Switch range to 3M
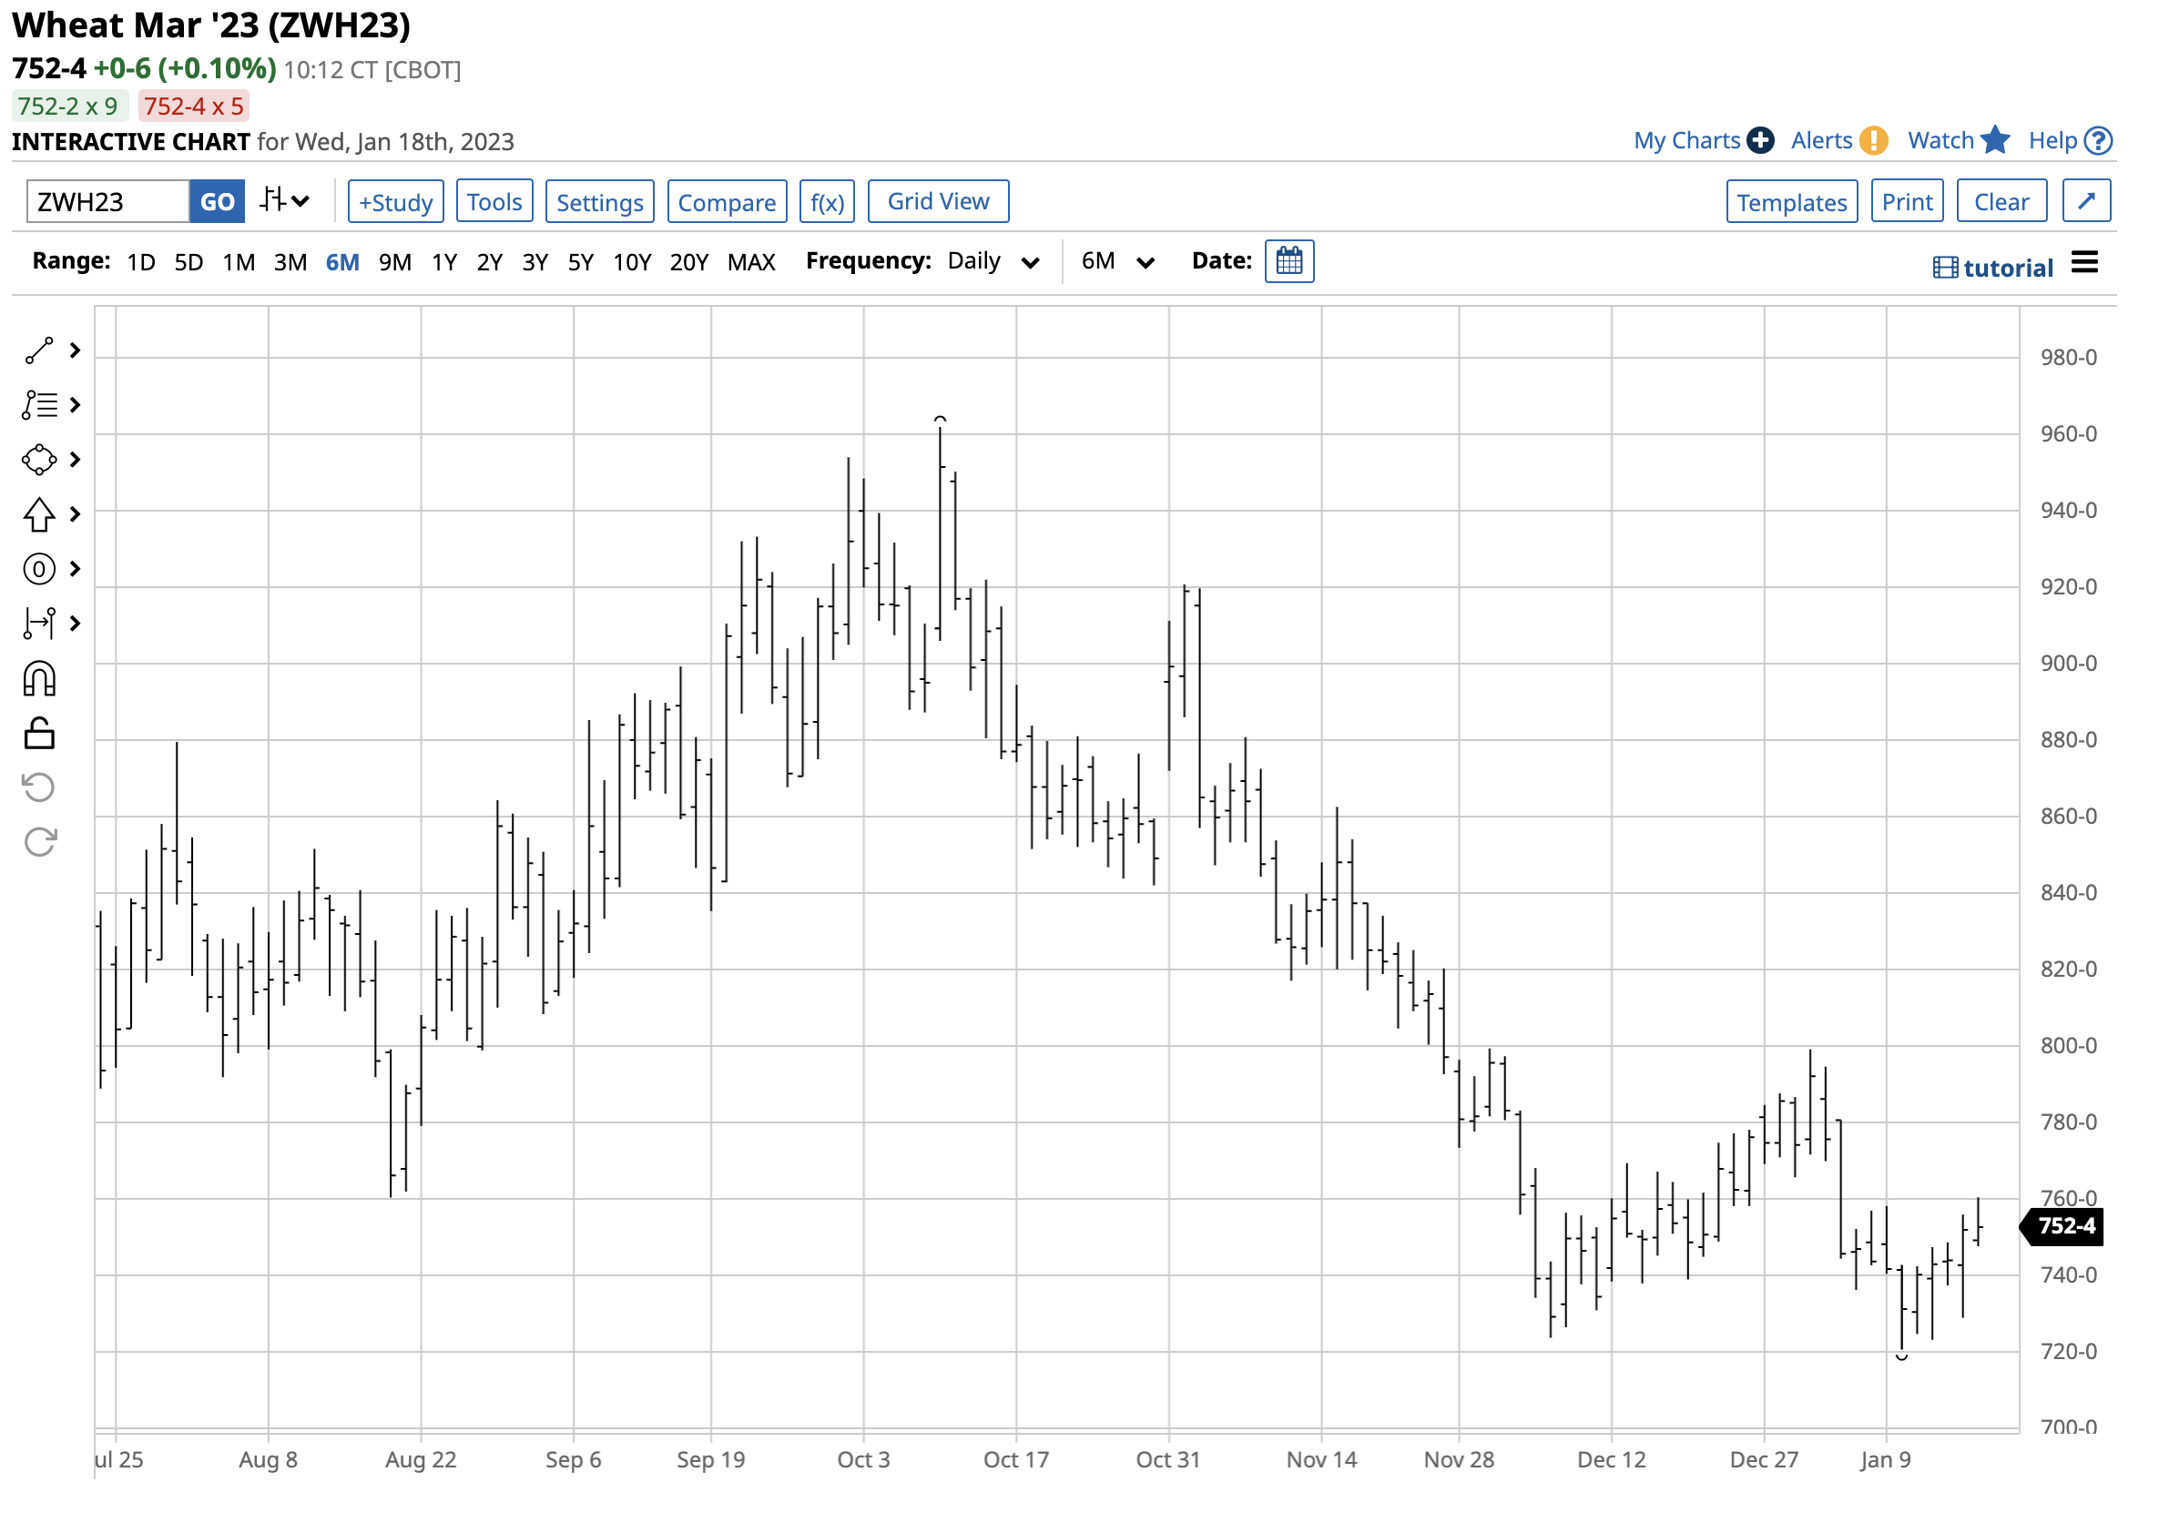 point(290,262)
